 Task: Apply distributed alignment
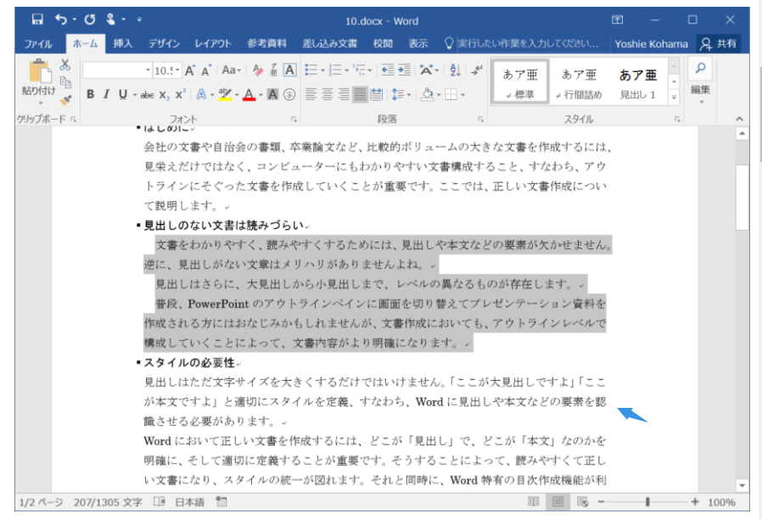(377, 94)
